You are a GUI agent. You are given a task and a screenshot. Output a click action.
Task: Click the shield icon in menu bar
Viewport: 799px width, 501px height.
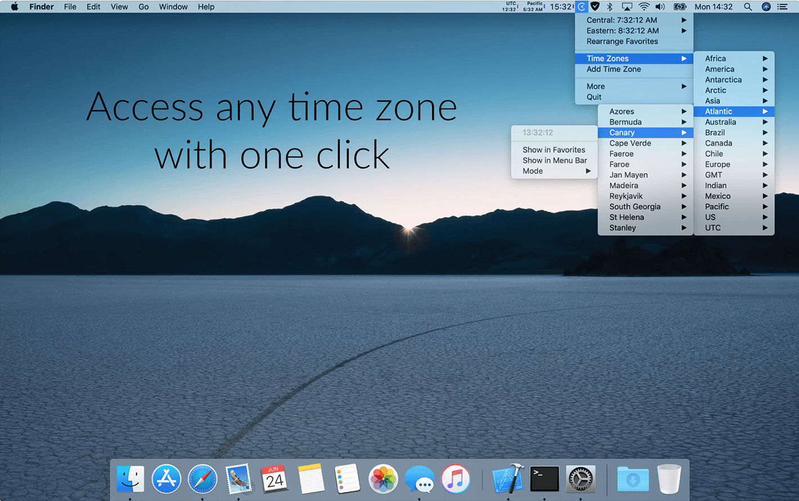click(x=595, y=7)
